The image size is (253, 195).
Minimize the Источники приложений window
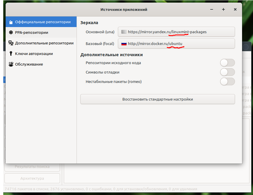212,9
